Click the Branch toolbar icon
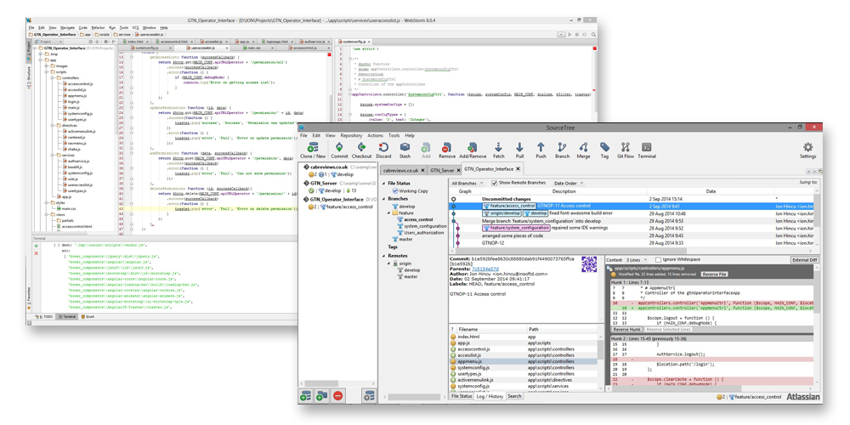850x425 pixels. tap(562, 150)
